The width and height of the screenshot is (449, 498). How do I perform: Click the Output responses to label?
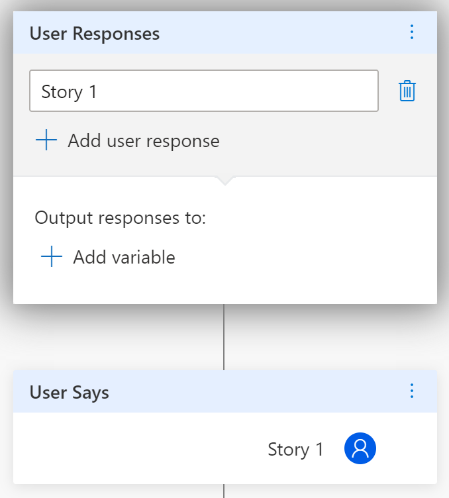(x=121, y=218)
